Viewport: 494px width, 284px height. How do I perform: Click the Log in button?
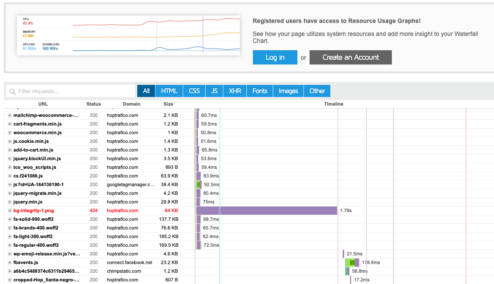point(275,58)
